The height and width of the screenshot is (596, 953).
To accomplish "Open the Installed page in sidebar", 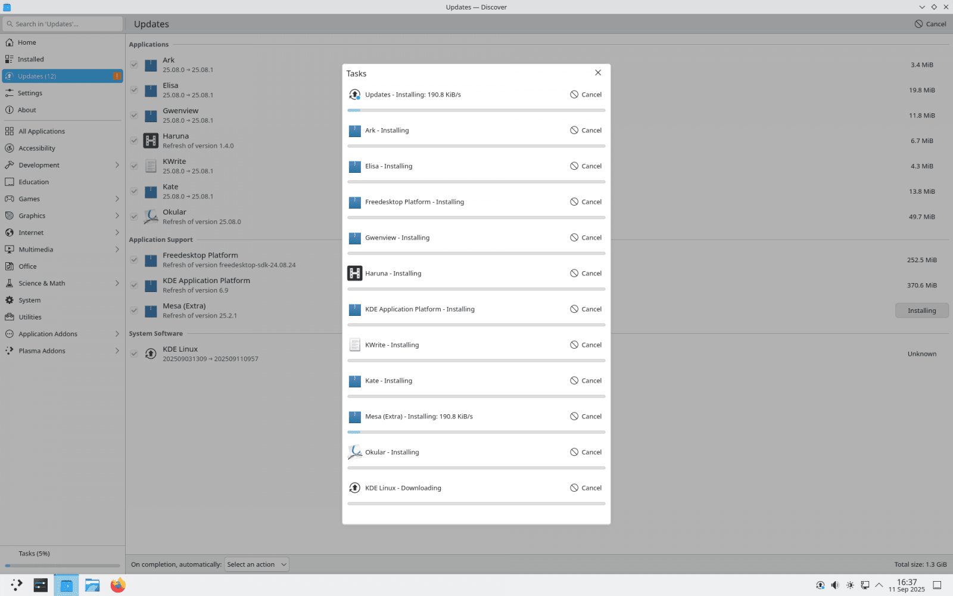I will [x=63, y=60].
